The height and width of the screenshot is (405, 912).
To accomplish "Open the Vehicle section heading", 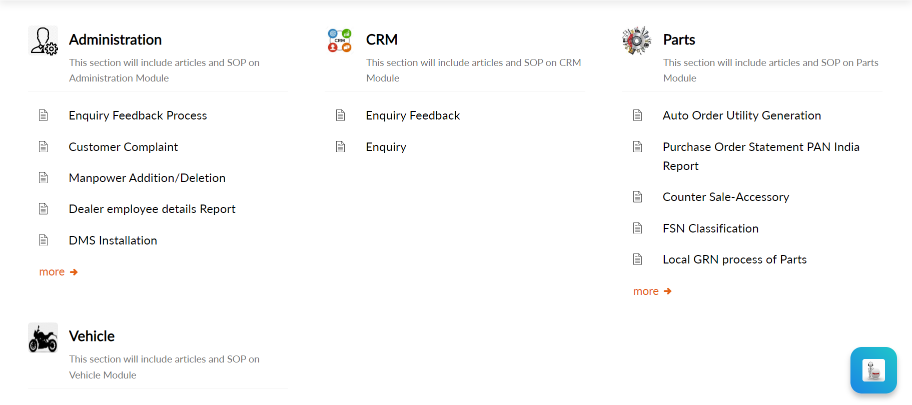I will 92,336.
